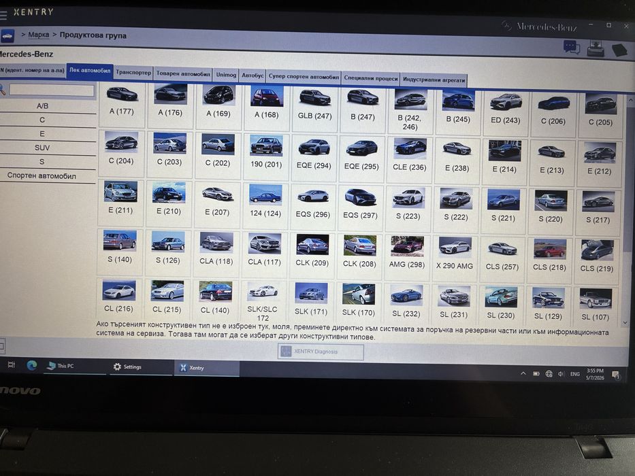Select model X 290 AMG
Image resolution: width=635 pixels, height=476 pixels.
[x=455, y=258]
